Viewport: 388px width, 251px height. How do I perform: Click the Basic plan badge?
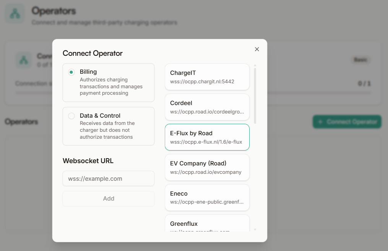[x=360, y=60]
